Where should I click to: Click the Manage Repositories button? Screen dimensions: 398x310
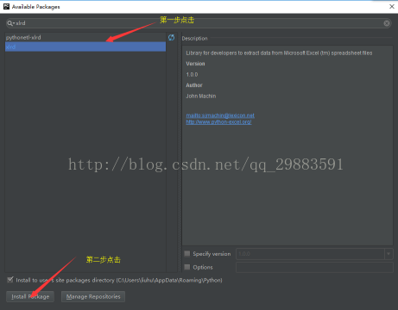click(x=93, y=296)
